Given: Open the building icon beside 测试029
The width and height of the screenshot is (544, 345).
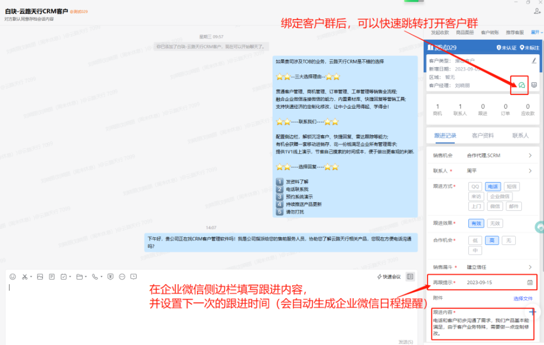Looking at the screenshot, I should [x=430, y=47].
